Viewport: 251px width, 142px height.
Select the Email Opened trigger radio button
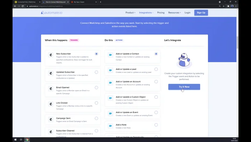pos(96,88)
